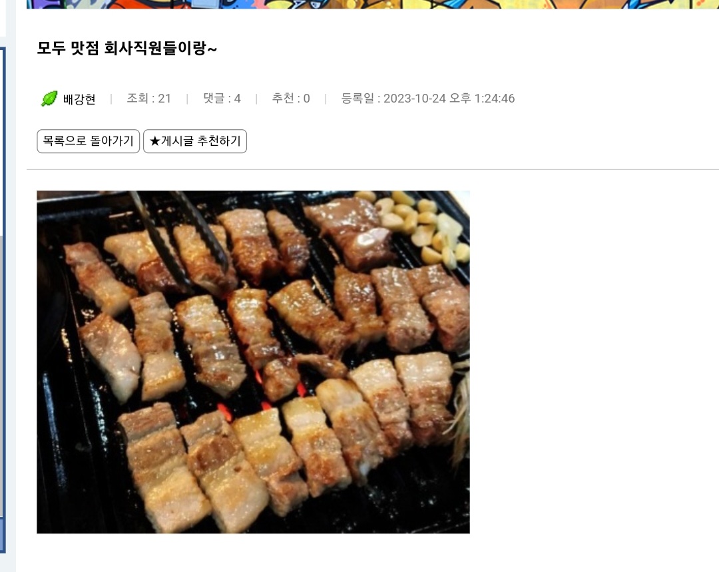Click the view count 조회 : 21

coord(148,99)
